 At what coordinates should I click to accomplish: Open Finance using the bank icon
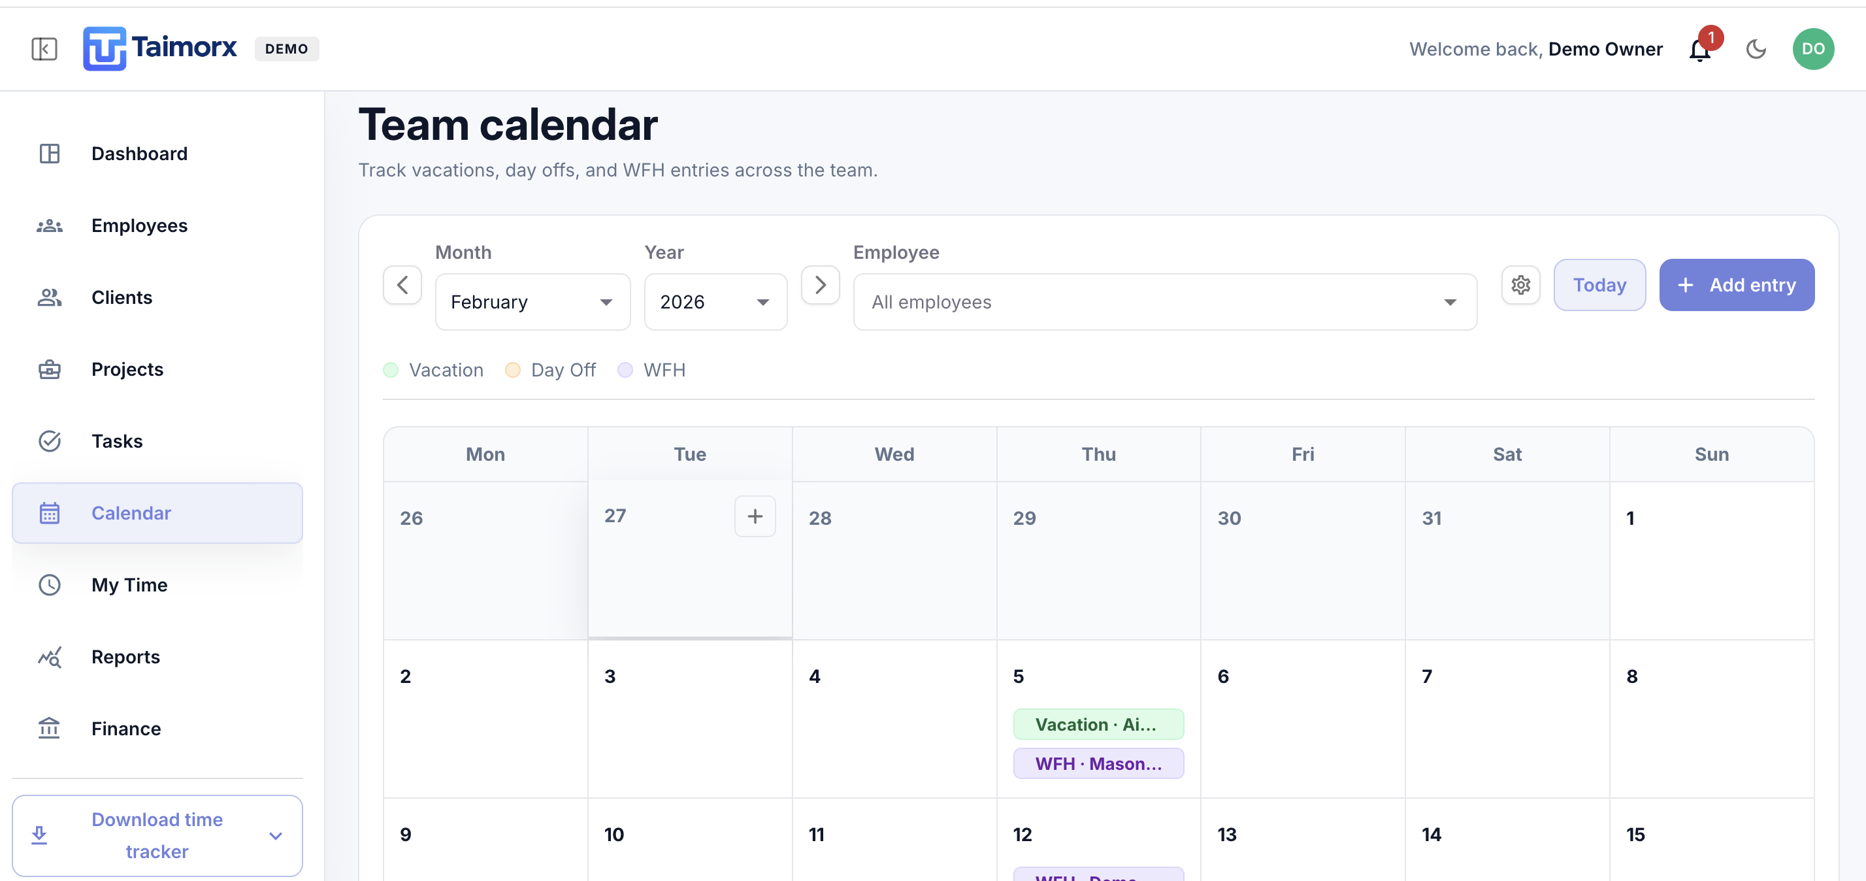pyautogui.click(x=48, y=728)
